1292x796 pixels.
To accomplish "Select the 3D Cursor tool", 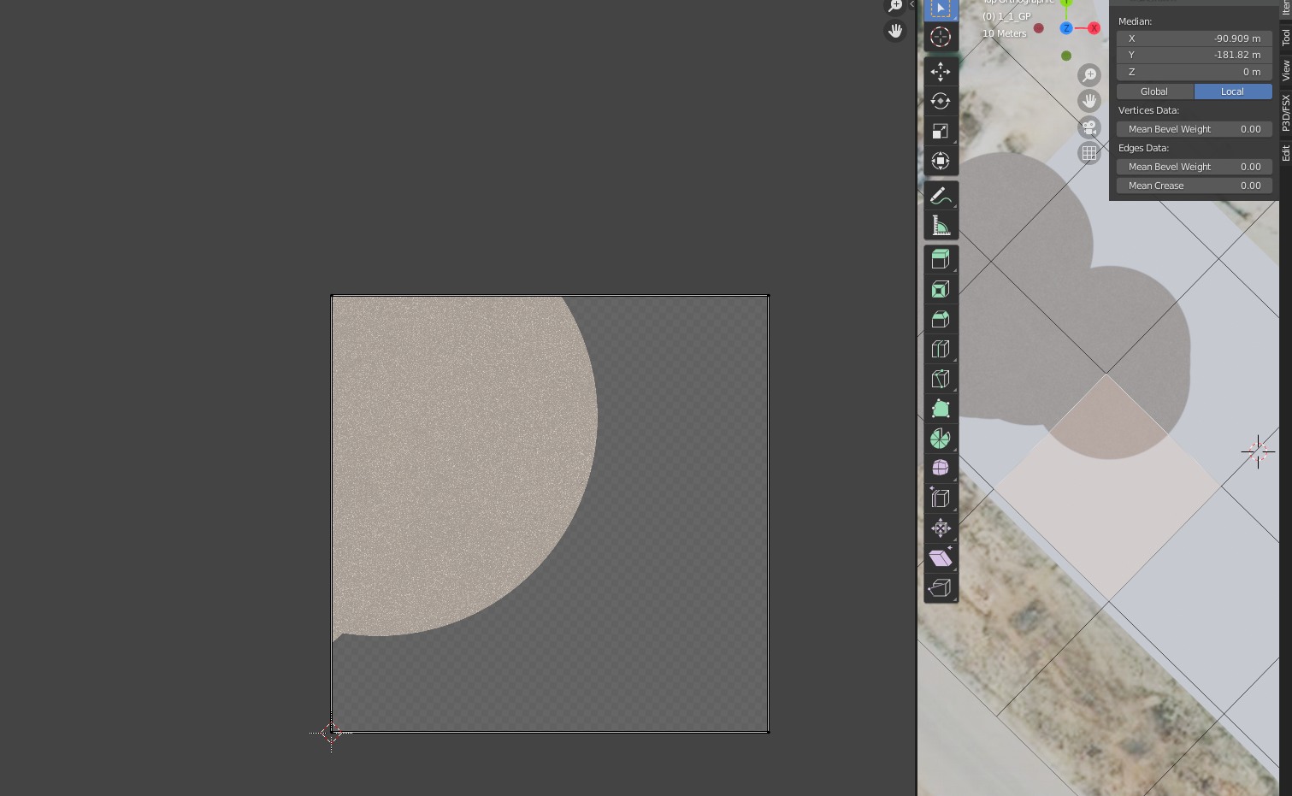I will pyautogui.click(x=940, y=37).
